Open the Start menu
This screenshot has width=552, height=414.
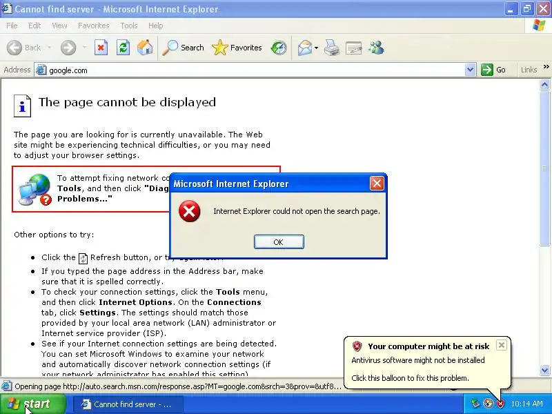coord(32,404)
